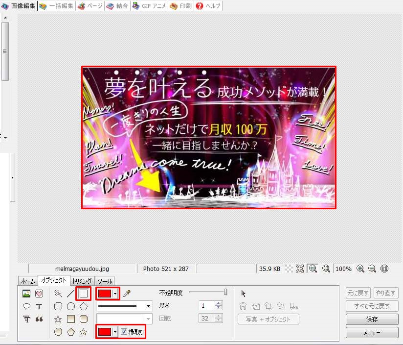This screenshot has width=403, height=345.
Task: Switch to the トリミング tab
Action: point(82,281)
